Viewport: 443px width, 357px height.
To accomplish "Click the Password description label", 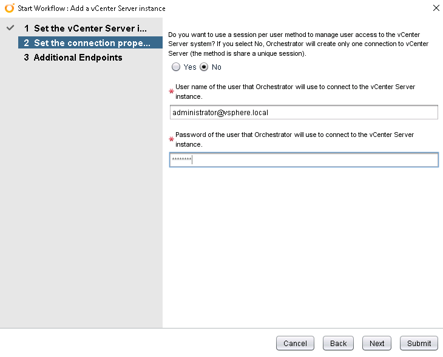I will click(x=294, y=139).
